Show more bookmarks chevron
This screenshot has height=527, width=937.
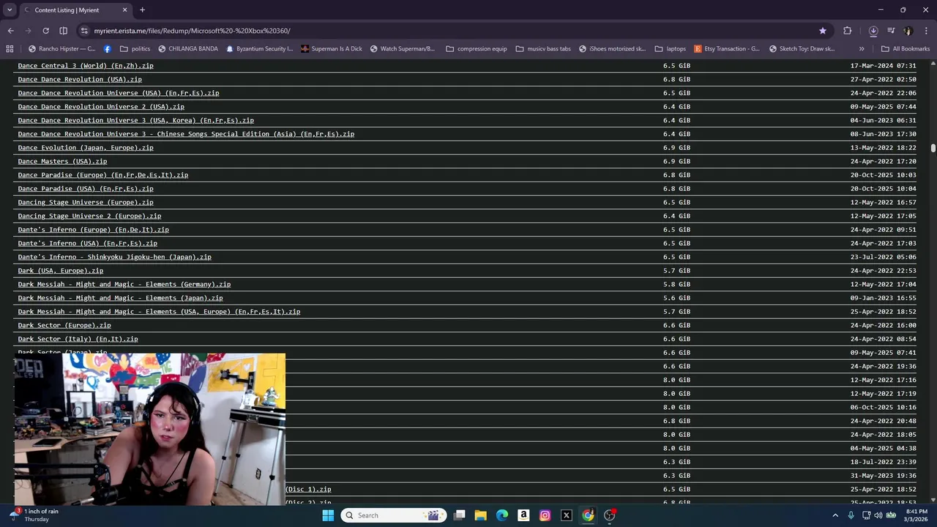[862, 49]
